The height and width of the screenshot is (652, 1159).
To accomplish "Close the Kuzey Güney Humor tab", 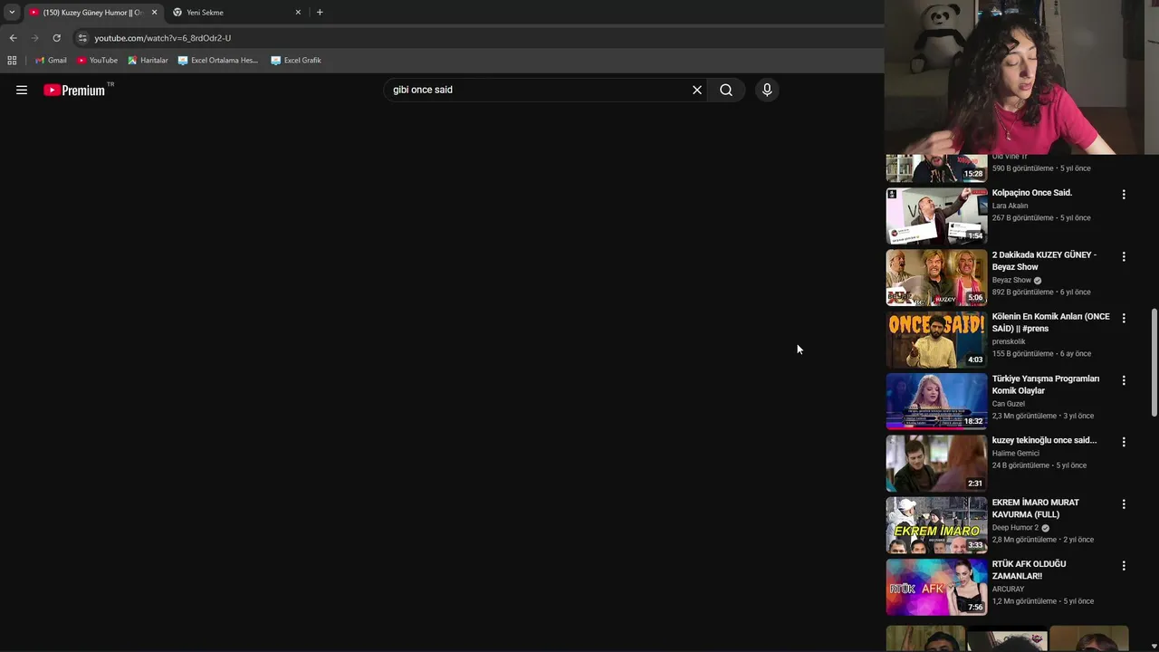I will [154, 13].
